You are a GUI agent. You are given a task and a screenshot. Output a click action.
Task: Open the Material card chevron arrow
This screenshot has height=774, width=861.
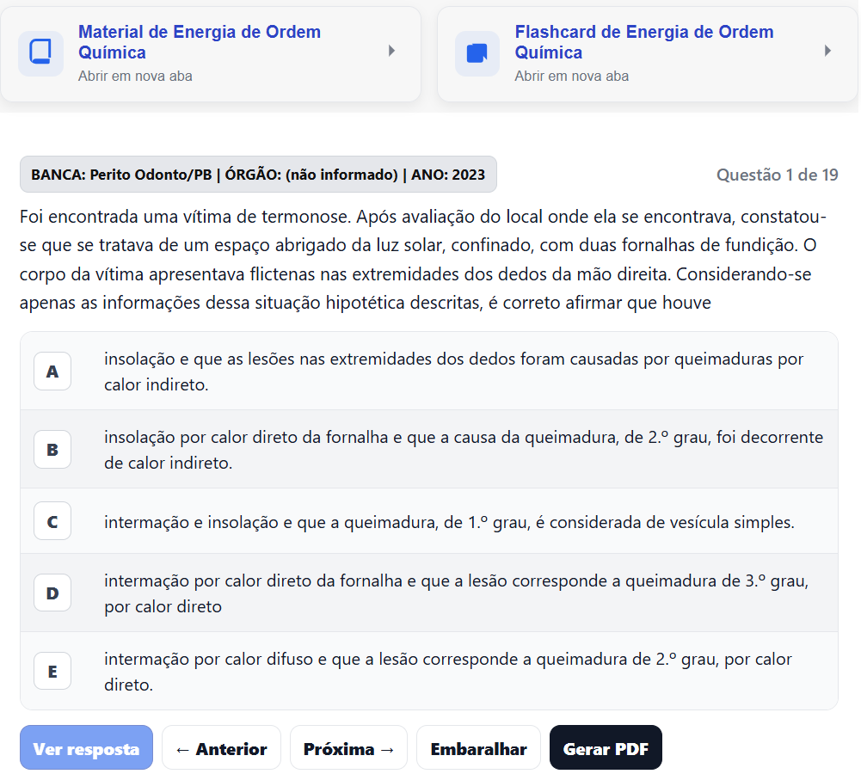click(391, 52)
